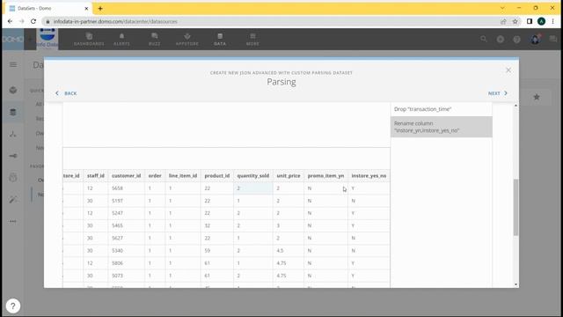This screenshot has width=563, height=317.
Task: Close the DataSets - Domo tab
Action: 86,8
